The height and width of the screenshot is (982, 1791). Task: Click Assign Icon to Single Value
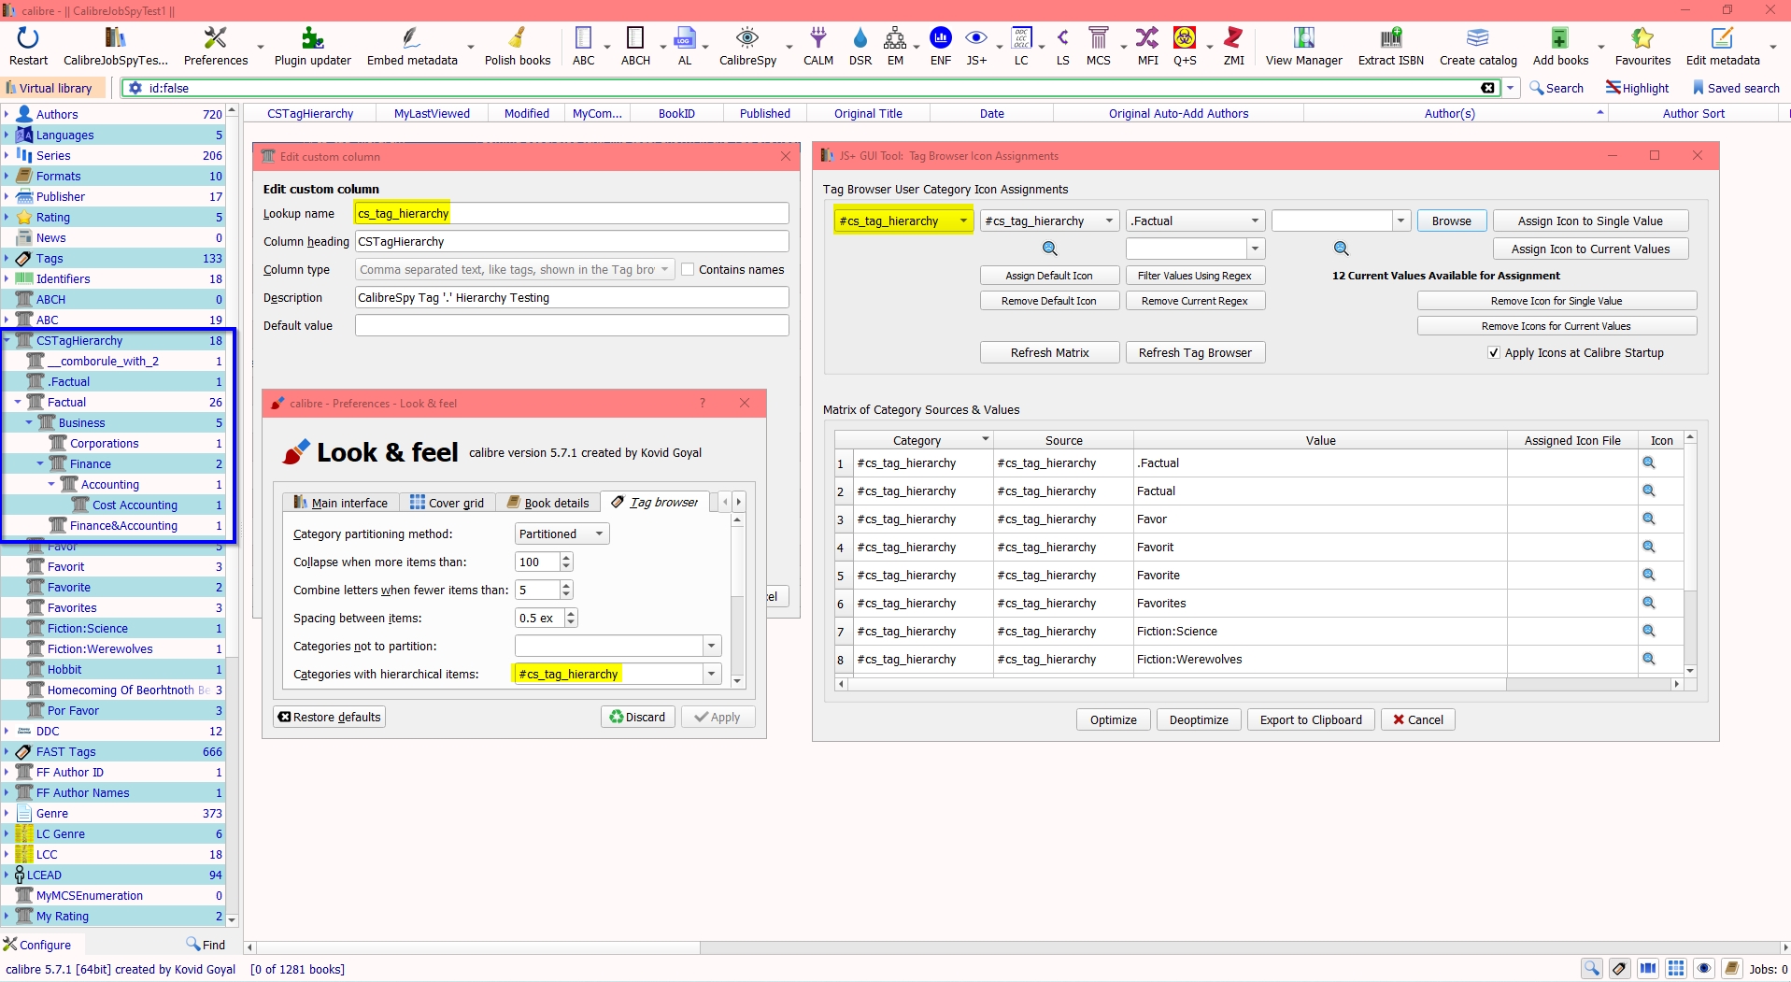pyautogui.click(x=1590, y=221)
